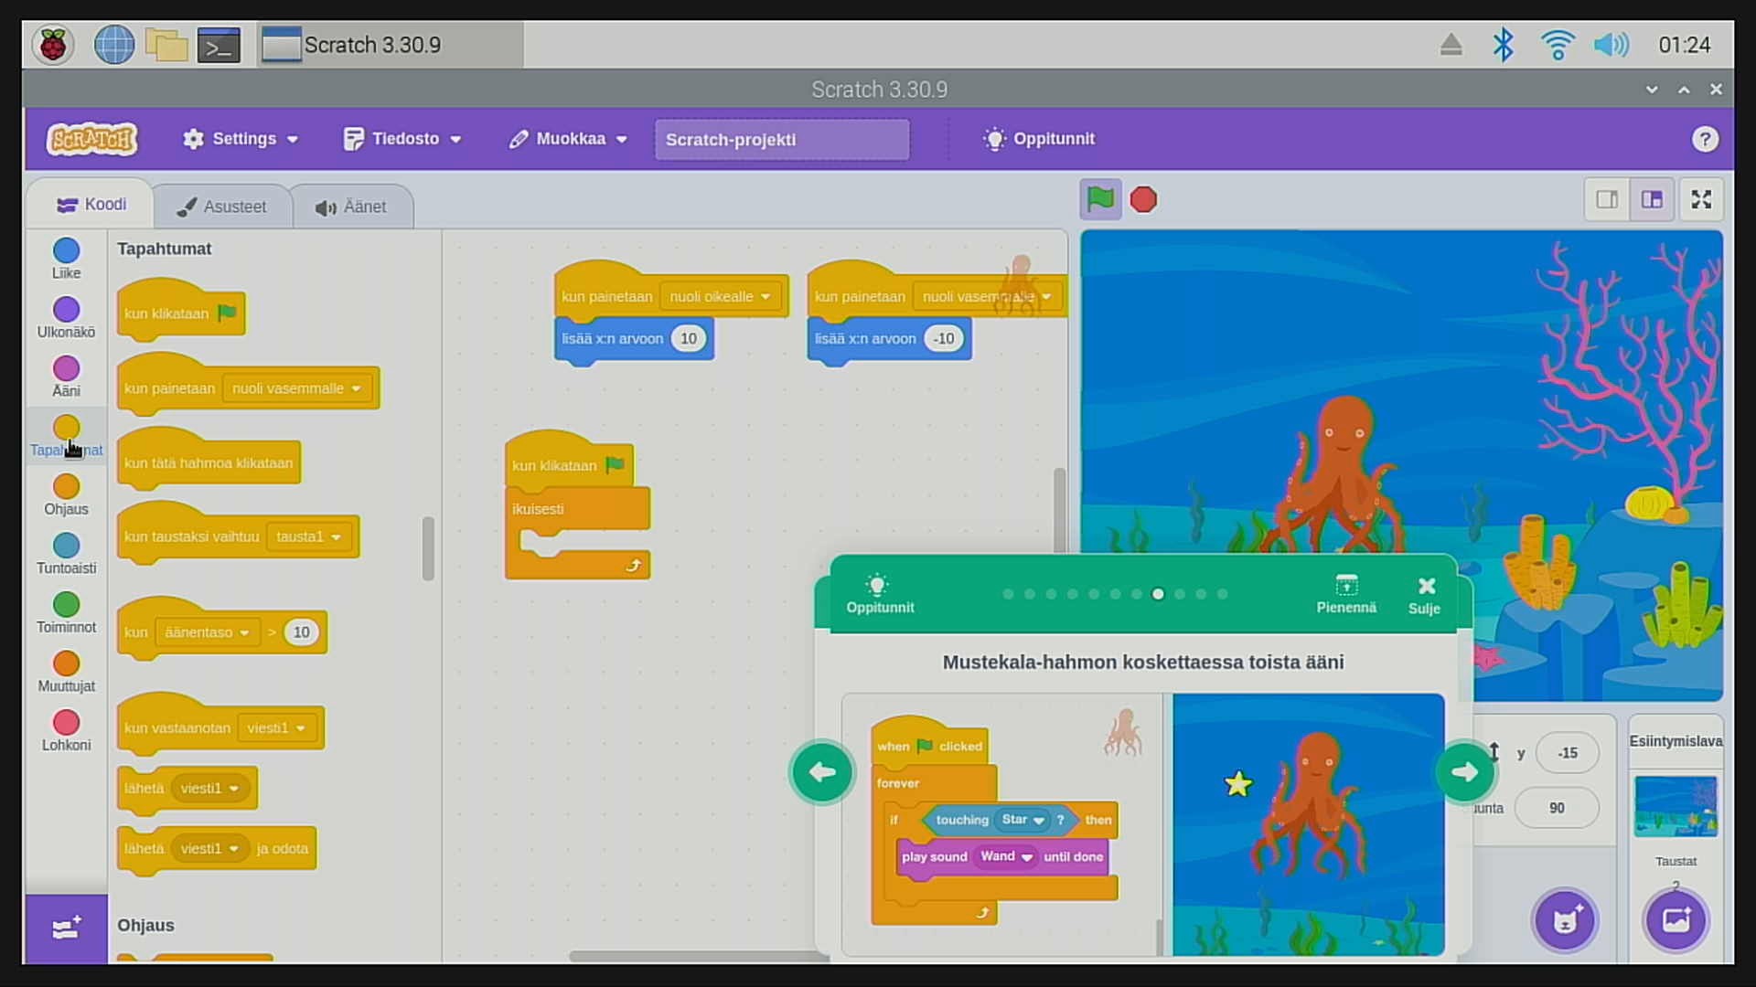The height and width of the screenshot is (987, 1756).
Task: Open the choose sprite cat button
Action: point(1565,919)
